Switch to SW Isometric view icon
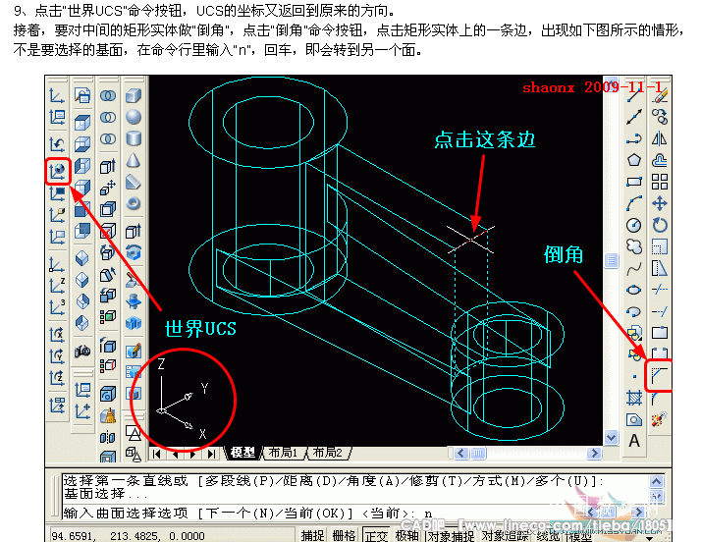The image size is (701, 542). click(82, 258)
